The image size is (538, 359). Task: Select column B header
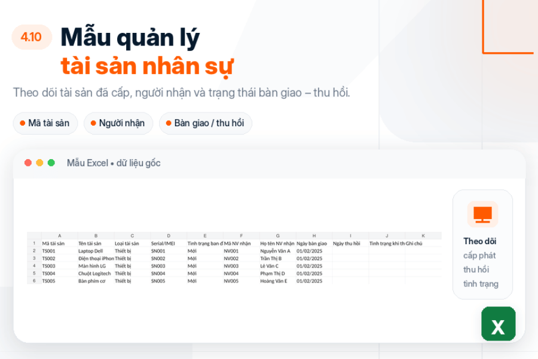(96, 236)
